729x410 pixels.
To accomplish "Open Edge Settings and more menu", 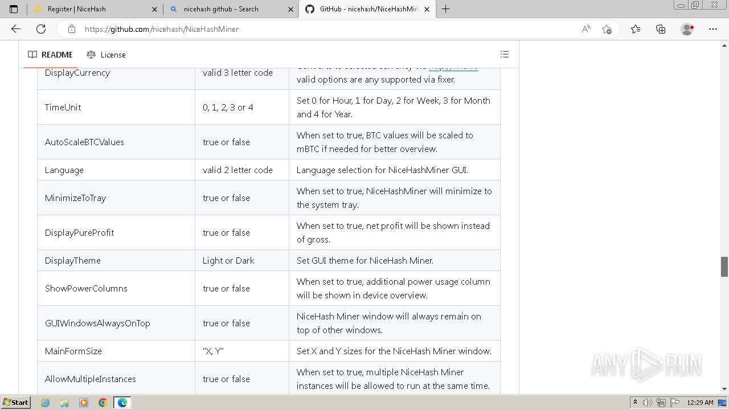I will coord(713,29).
